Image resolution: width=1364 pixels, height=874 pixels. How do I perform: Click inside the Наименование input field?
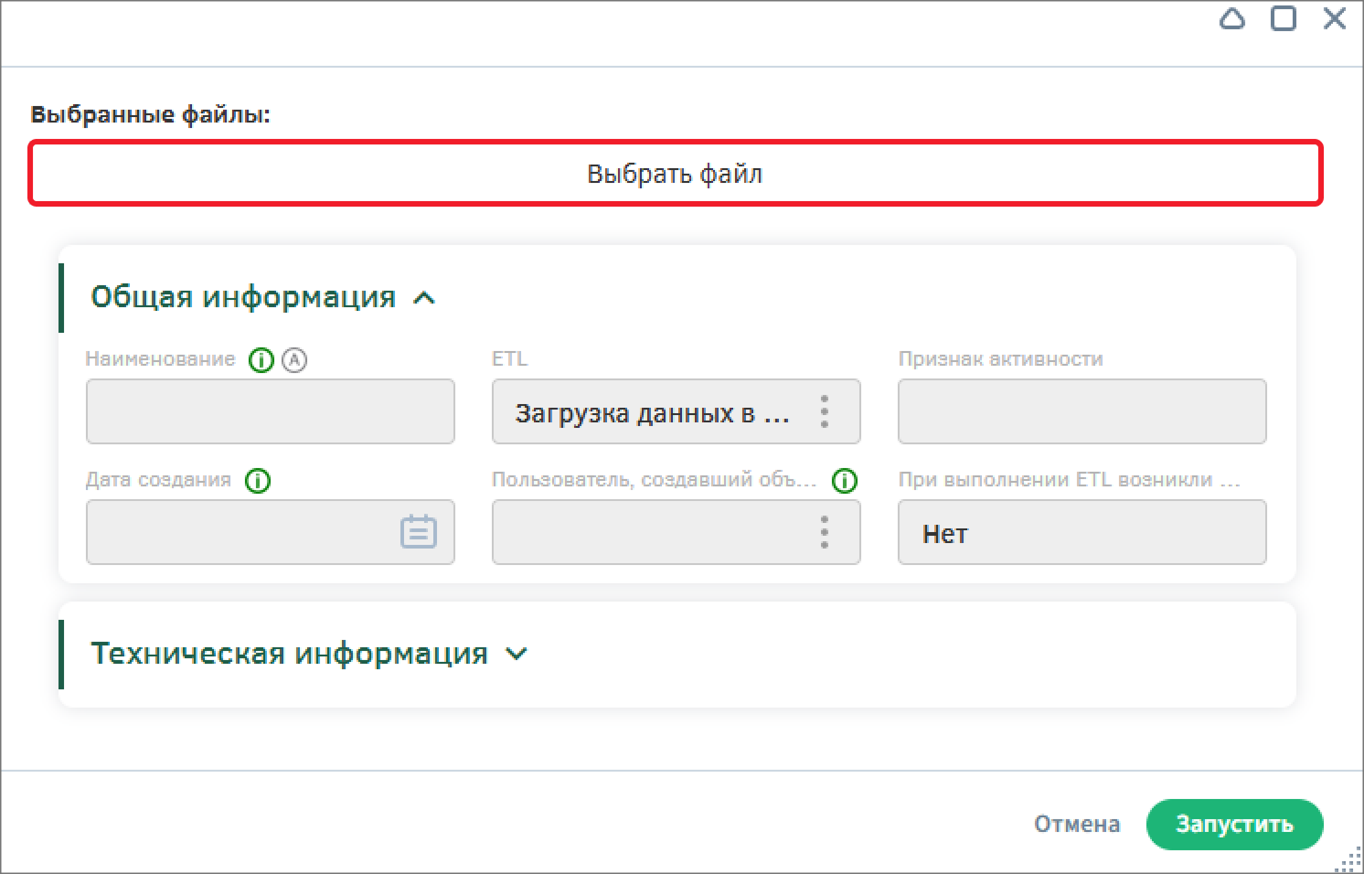pos(271,412)
